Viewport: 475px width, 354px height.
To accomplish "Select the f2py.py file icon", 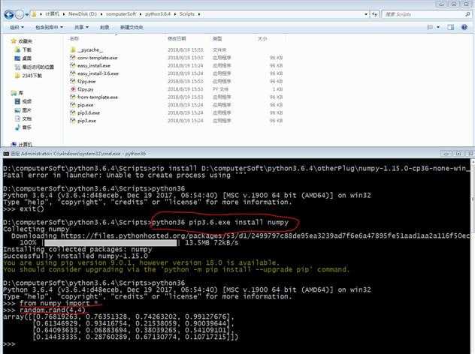I will tap(73, 89).
